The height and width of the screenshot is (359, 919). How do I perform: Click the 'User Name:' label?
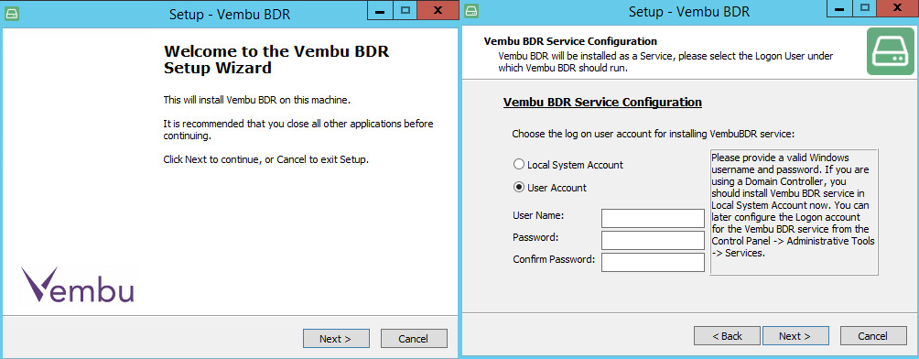pyautogui.click(x=538, y=216)
